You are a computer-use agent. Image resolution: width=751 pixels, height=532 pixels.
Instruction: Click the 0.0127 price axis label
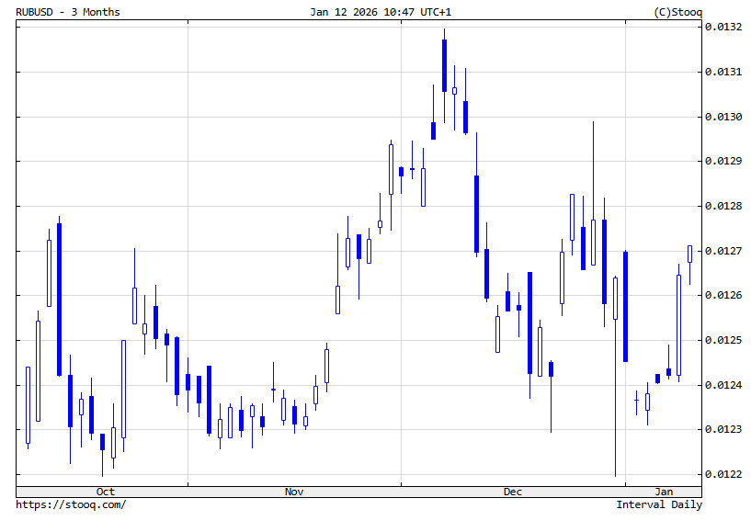(723, 251)
